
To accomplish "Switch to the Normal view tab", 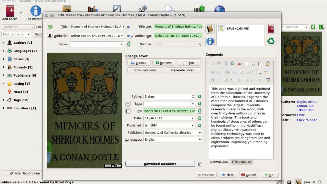I will click(219, 162).
